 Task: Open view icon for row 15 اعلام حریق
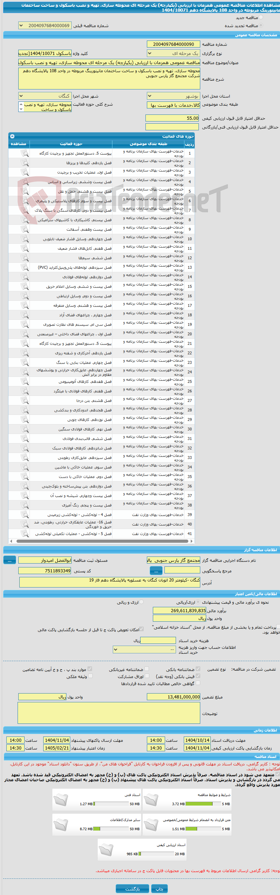pos(24,286)
